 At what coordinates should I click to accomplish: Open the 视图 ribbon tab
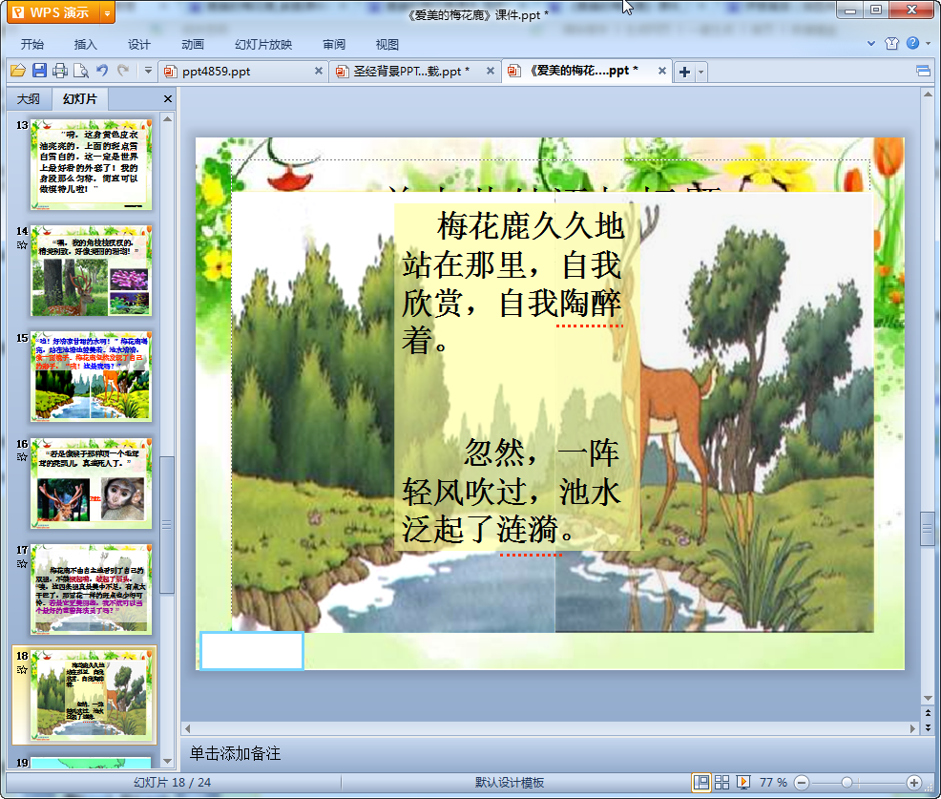click(387, 45)
